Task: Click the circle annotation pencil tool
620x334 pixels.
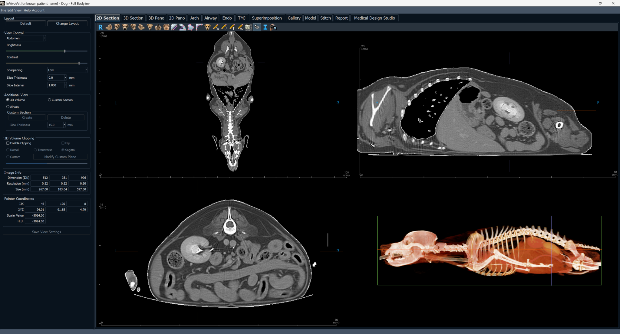Action: click(224, 27)
